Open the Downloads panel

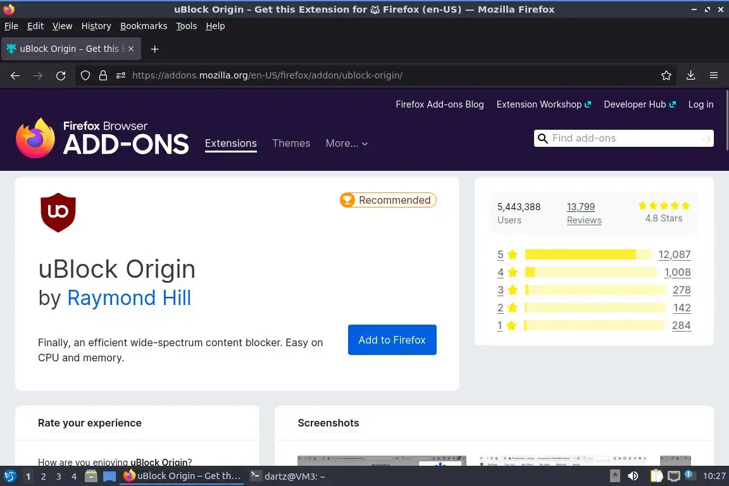click(x=691, y=75)
